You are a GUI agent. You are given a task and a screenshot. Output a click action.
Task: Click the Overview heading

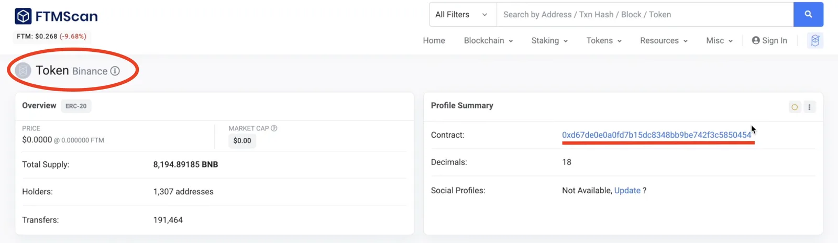coord(39,105)
